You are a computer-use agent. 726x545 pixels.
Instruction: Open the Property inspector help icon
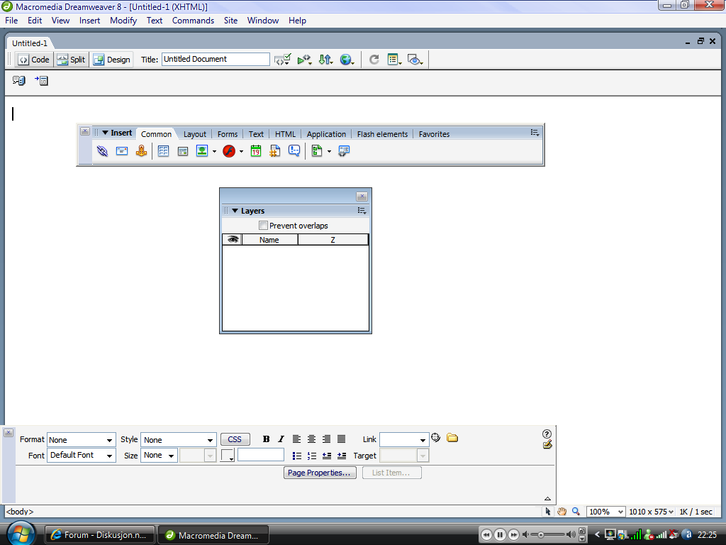[547, 434]
